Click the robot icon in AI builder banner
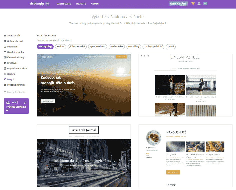 [x=8, y=103]
